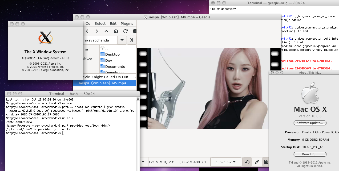The width and height of the screenshot is (339, 171).
Task: Click the bash Terminal prompt cursor line
Action: pyautogui.click(x=35, y=133)
